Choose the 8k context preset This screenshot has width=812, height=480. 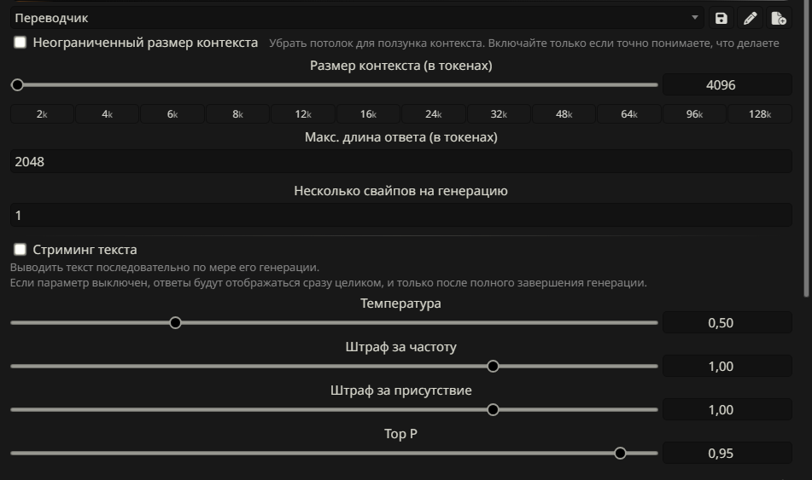point(237,113)
